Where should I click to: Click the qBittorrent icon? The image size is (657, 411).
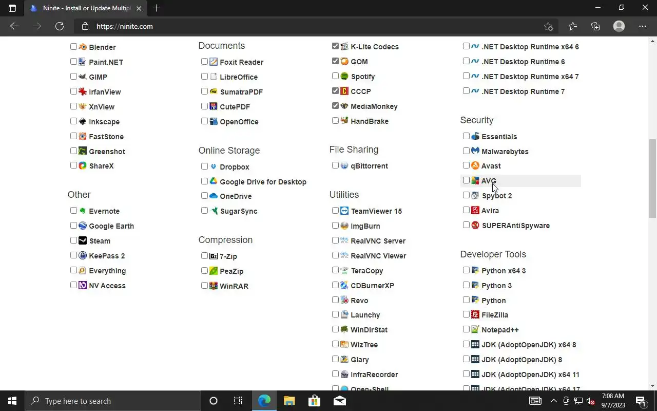click(x=344, y=165)
